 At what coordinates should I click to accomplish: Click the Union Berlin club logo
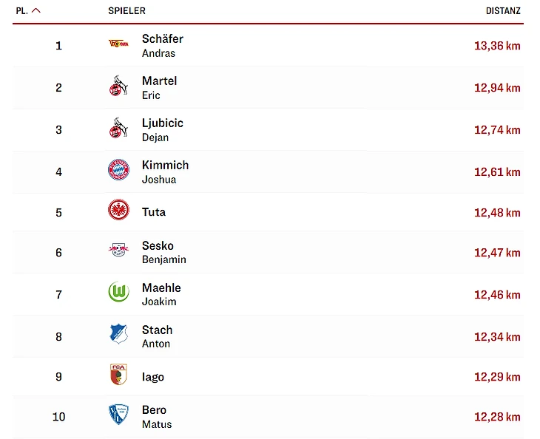[118, 45]
